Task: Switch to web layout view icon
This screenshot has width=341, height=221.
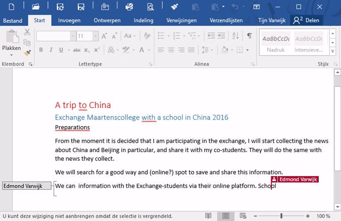Action: coord(243,216)
